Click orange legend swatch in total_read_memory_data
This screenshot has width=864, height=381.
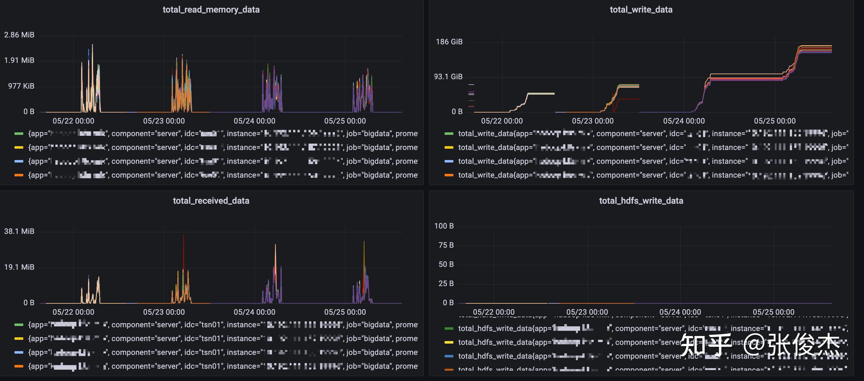point(19,175)
